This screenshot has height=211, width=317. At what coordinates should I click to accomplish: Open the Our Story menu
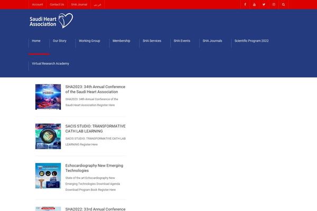tap(59, 41)
